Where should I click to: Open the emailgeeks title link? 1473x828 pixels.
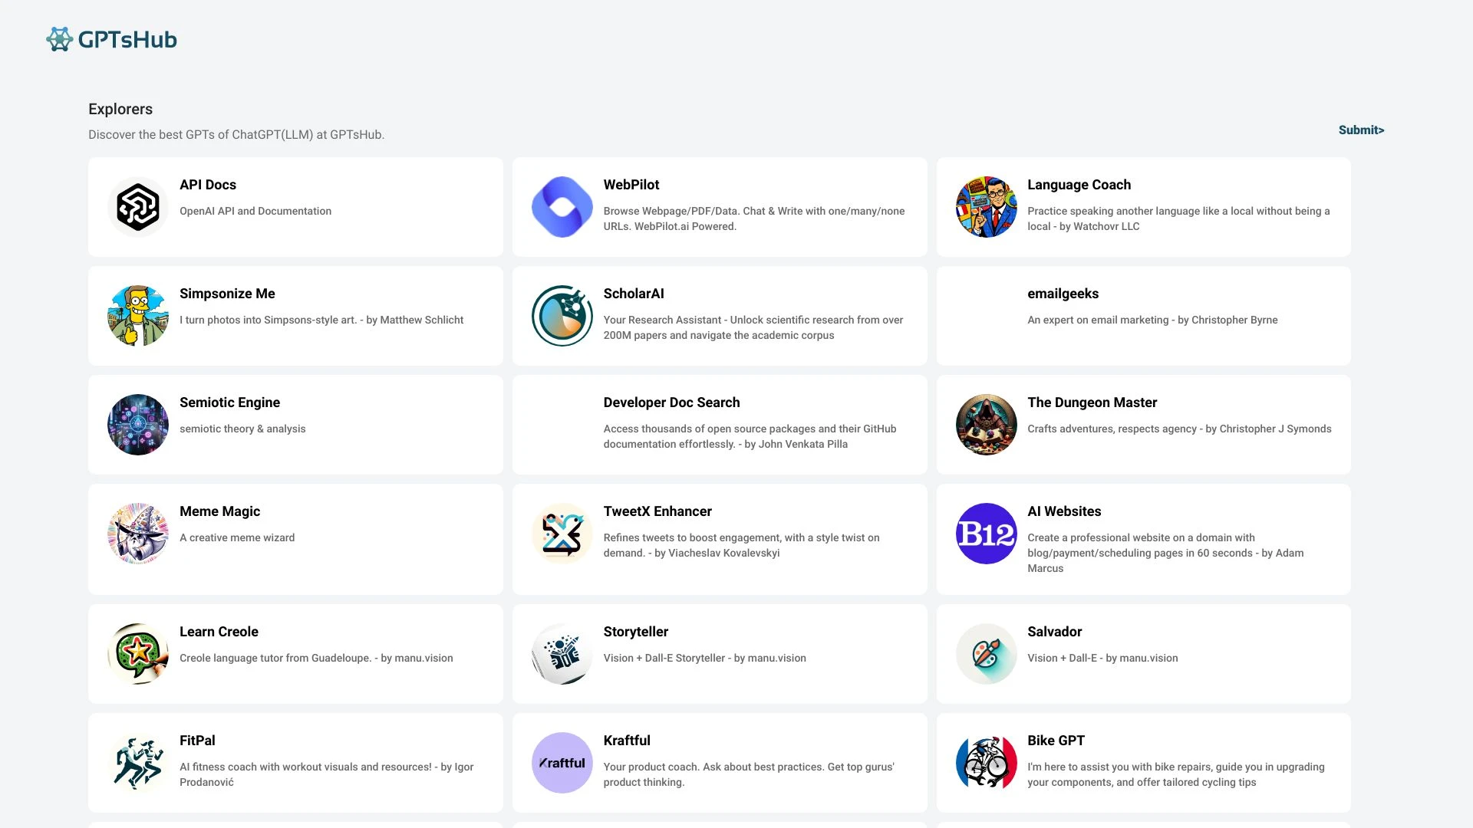(x=1063, y=294)
